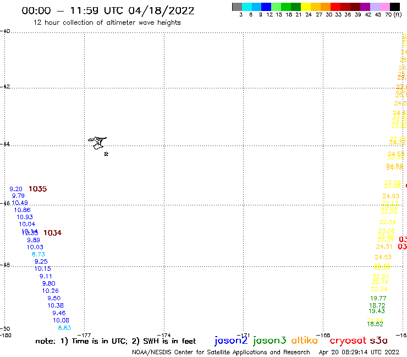
Task: Click the 1034 pressure value
Action: [x=52, y=233]
